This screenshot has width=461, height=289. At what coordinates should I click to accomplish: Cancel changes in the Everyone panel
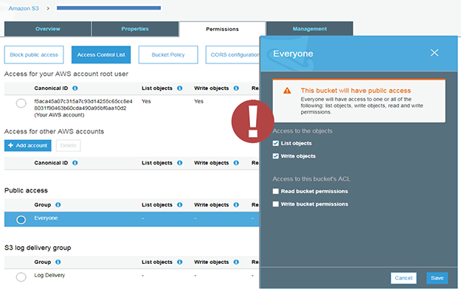(403, 278)
